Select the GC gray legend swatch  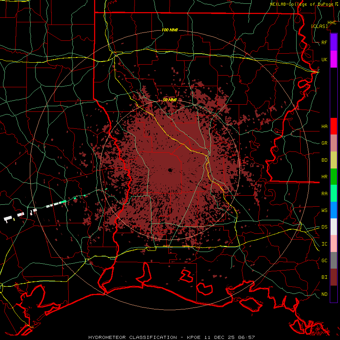(334, 260)
